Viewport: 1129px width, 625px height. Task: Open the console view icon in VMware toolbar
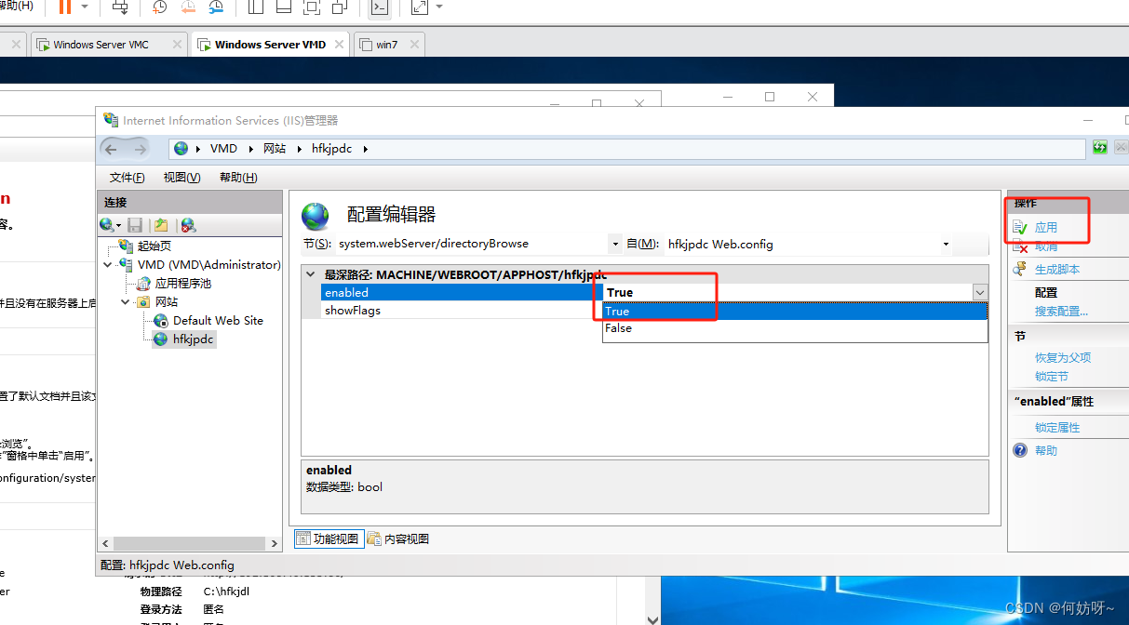pos(379,7)
